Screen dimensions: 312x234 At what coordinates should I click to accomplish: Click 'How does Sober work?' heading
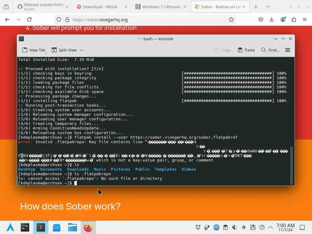click(70, 206)
